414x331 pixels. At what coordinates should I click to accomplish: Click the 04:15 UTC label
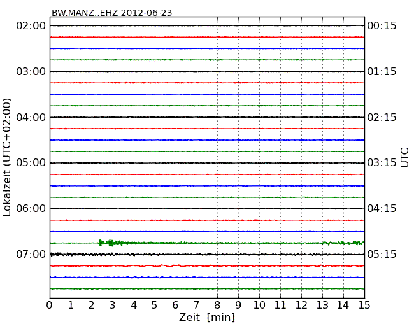click(x=382, y=209)
